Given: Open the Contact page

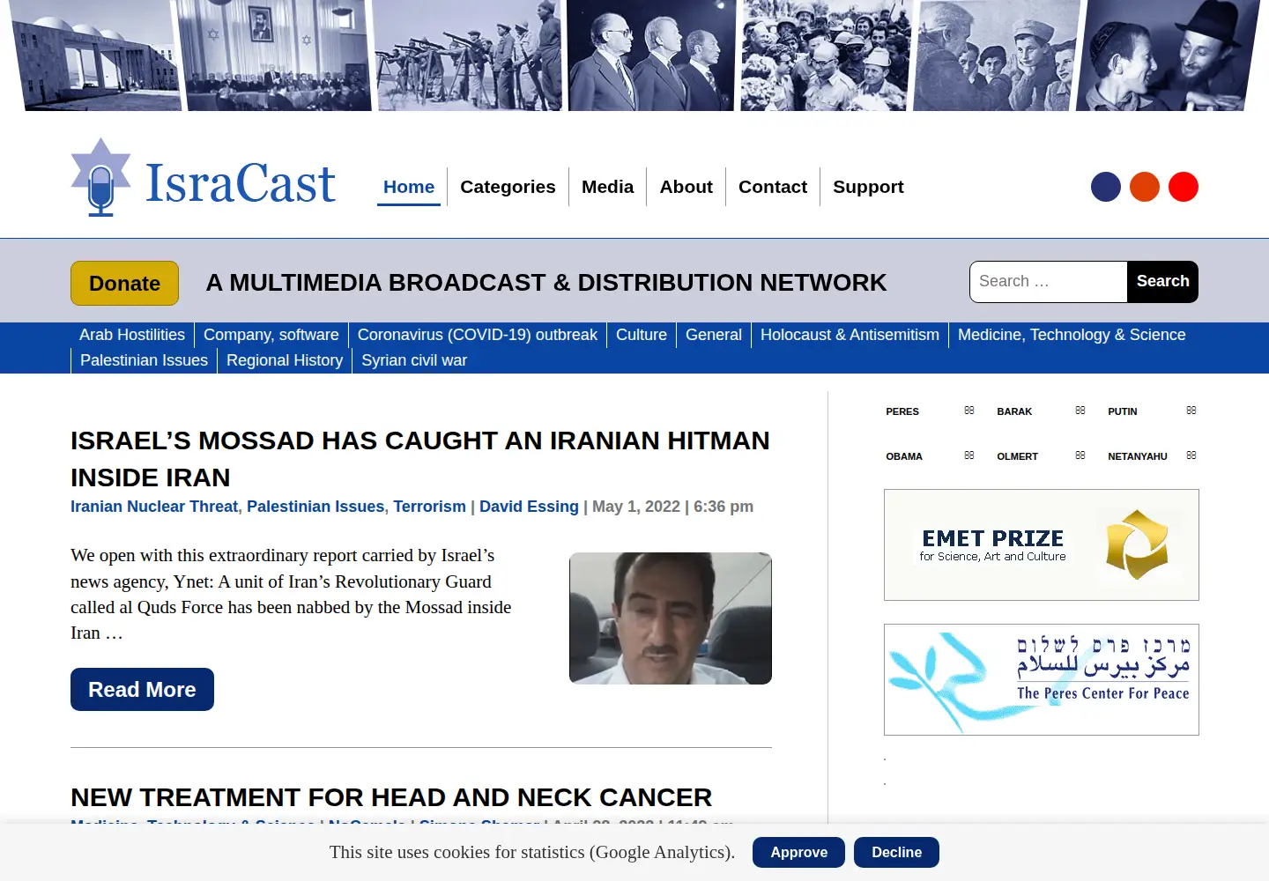Looking at the screenshot, I should pos(773,187).
